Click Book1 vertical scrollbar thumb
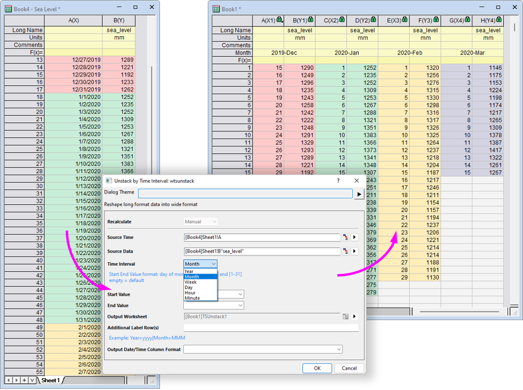 (x=515, y=28)
